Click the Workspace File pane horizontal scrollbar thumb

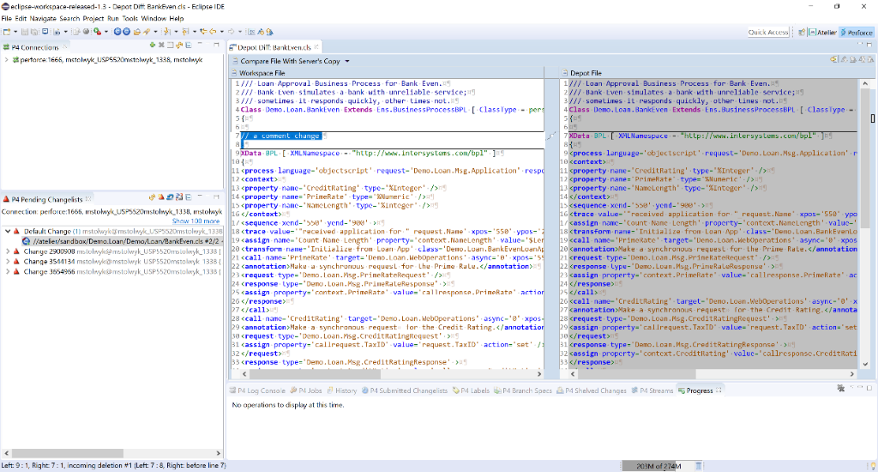point(316,373)
